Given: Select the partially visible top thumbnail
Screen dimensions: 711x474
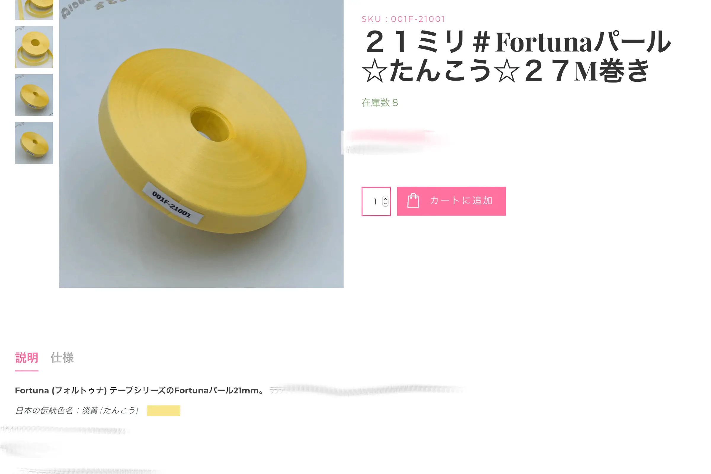Looking at the screenshot, I should (34, 10).
